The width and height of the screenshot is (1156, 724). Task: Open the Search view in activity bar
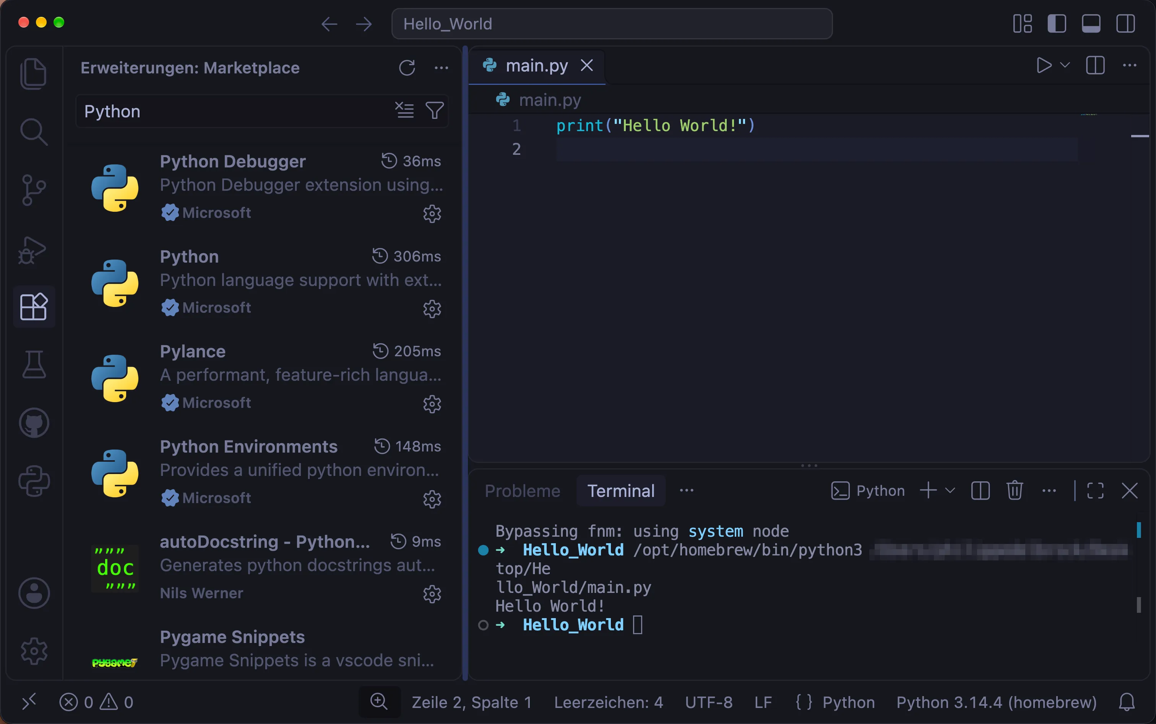pyautogui.click(x=34, y=131)
